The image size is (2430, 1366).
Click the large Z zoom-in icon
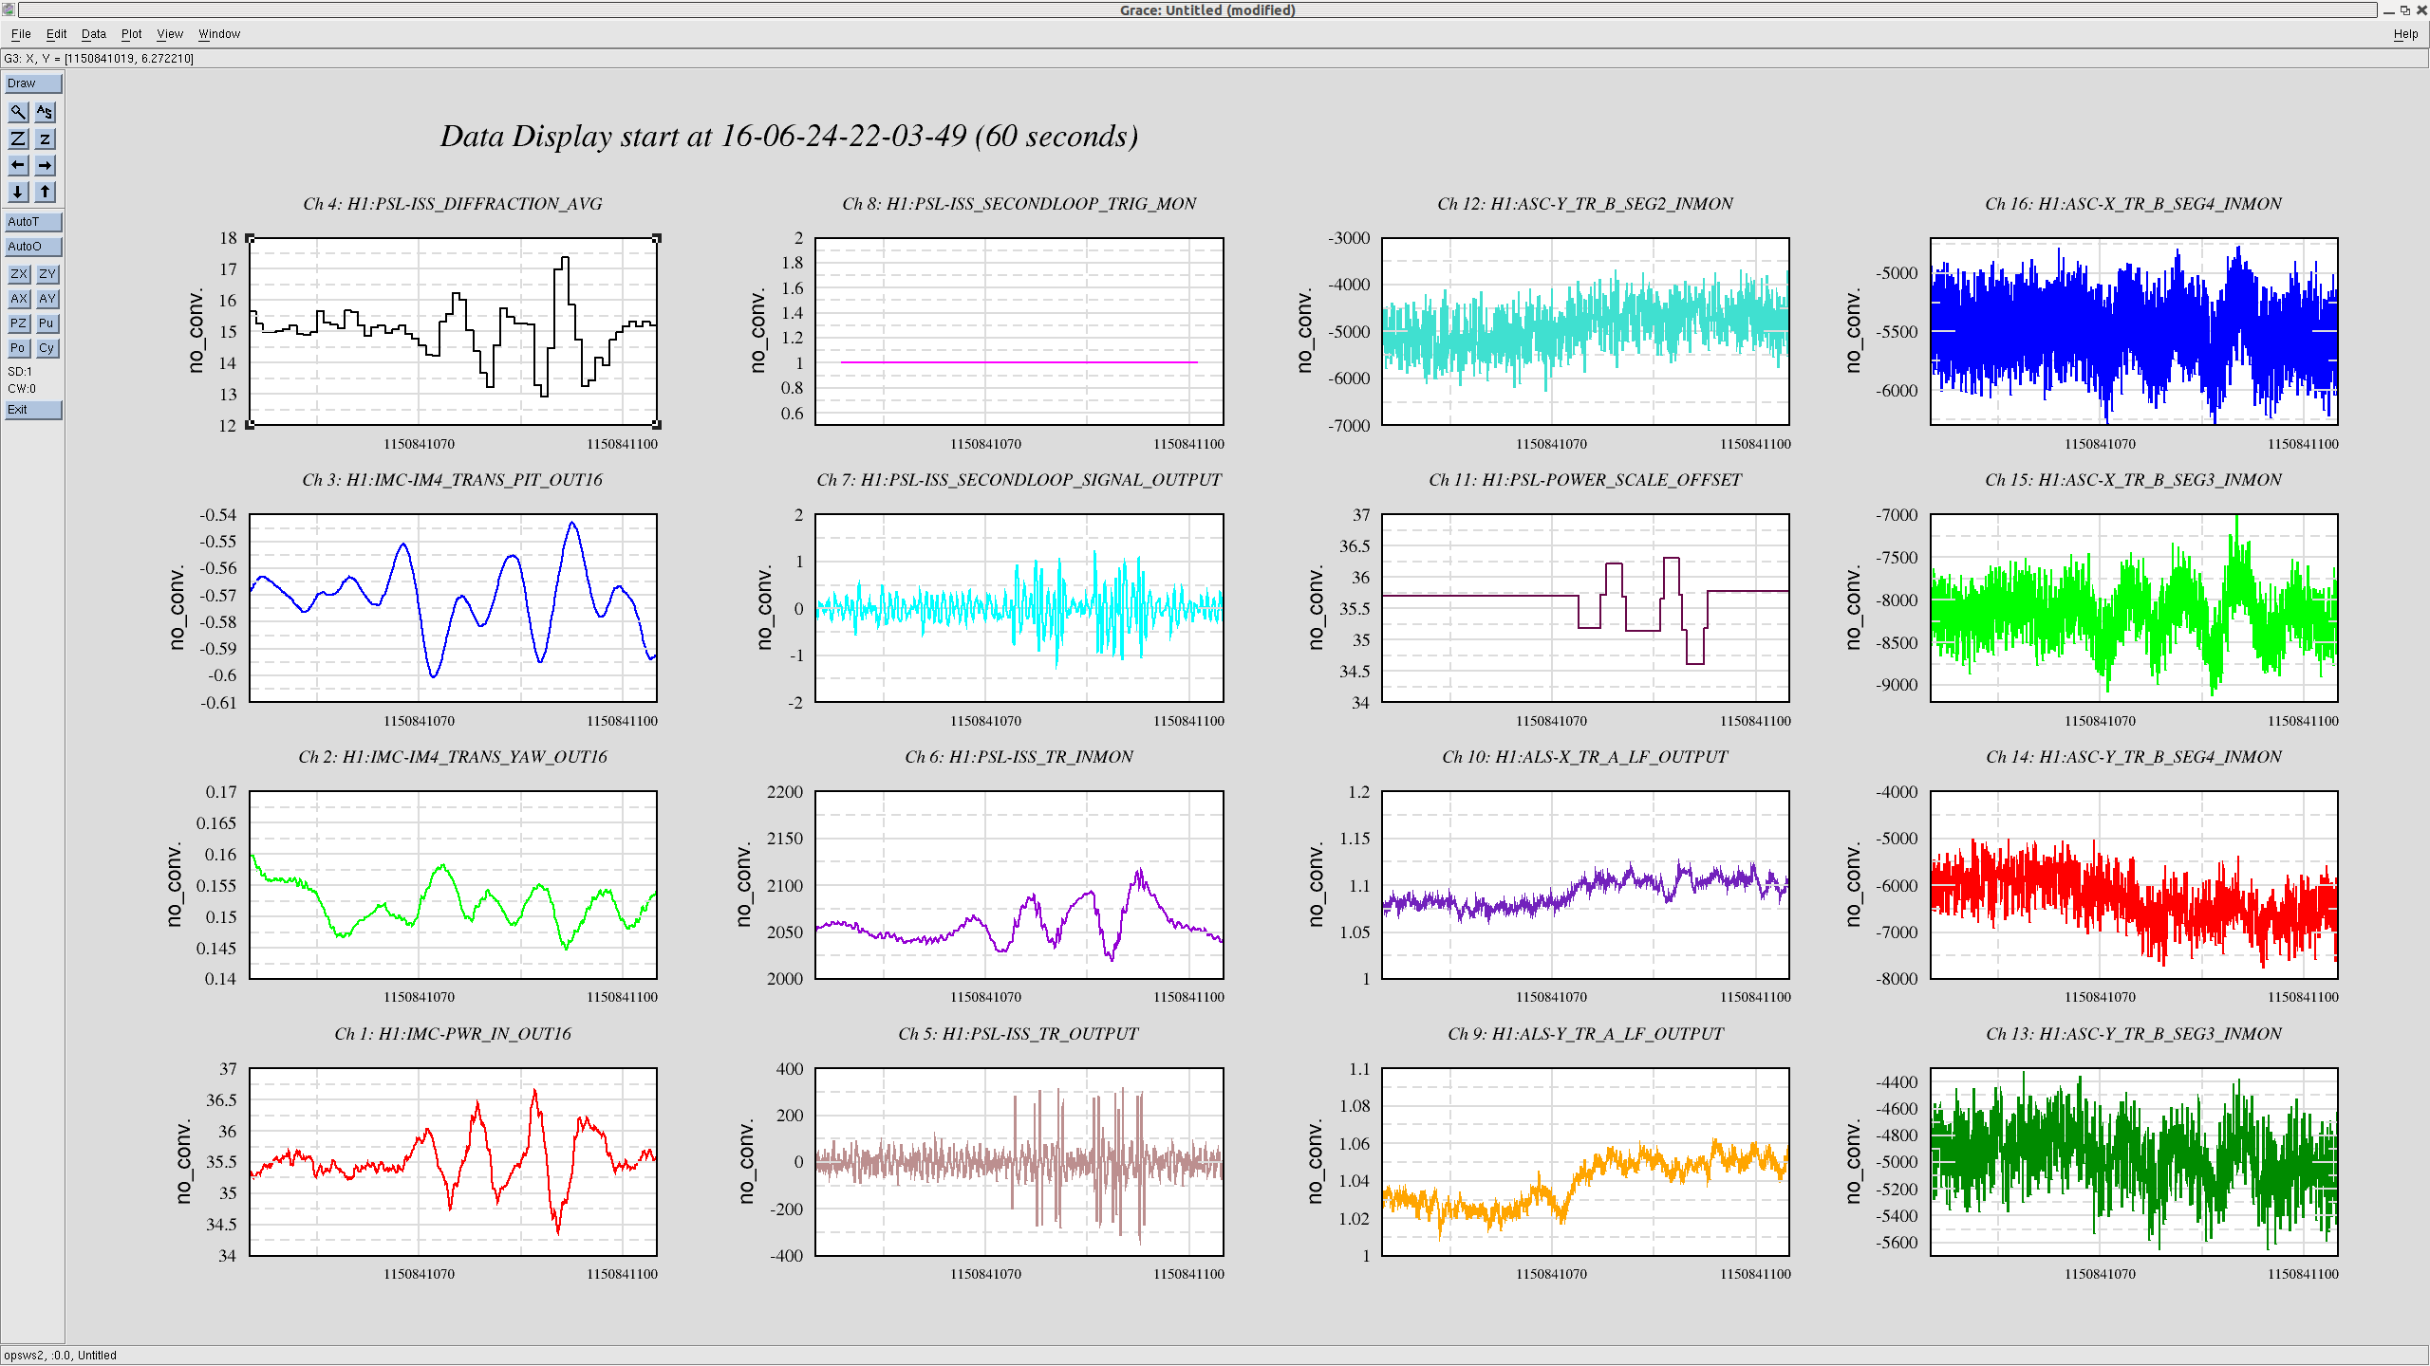18,138
